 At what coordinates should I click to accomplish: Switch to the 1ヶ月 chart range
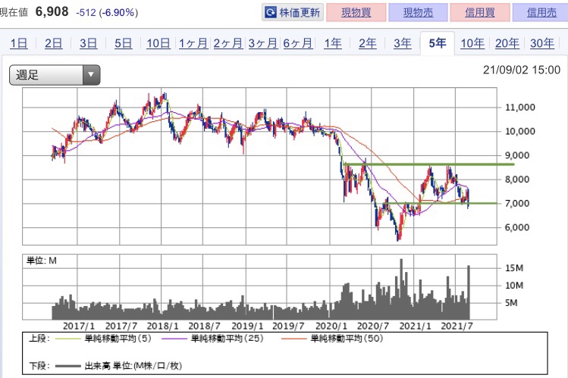193,43
